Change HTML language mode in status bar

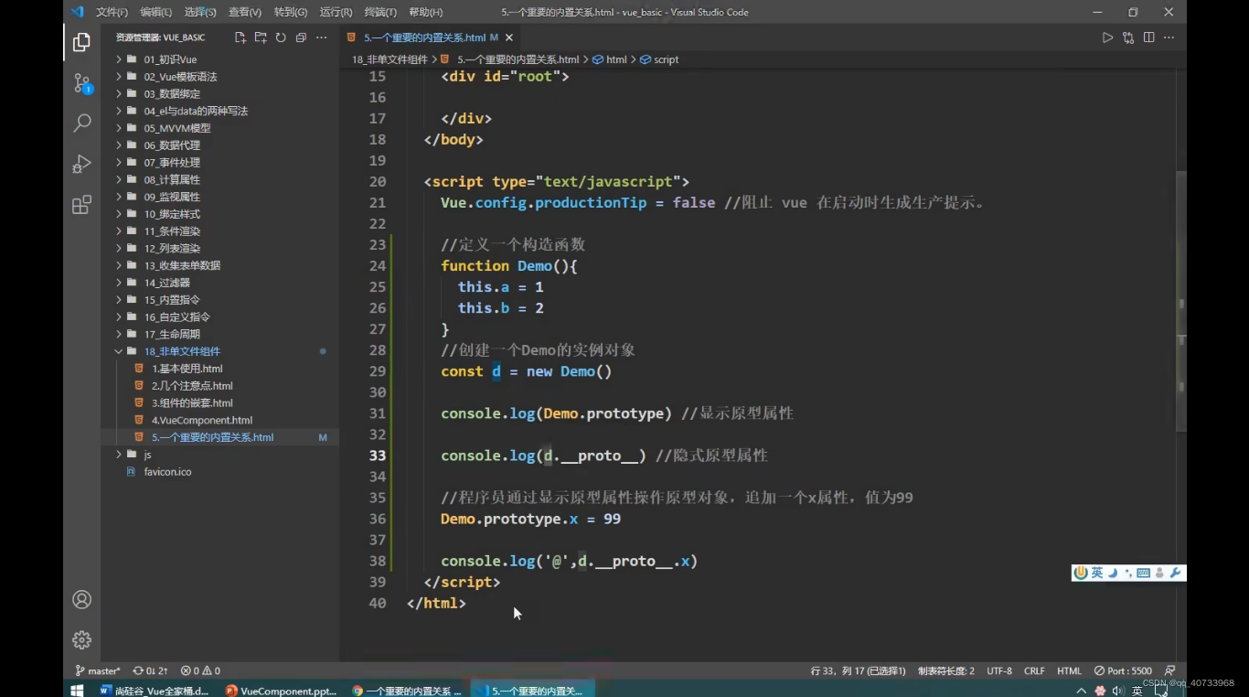(x=1069, y=670)
